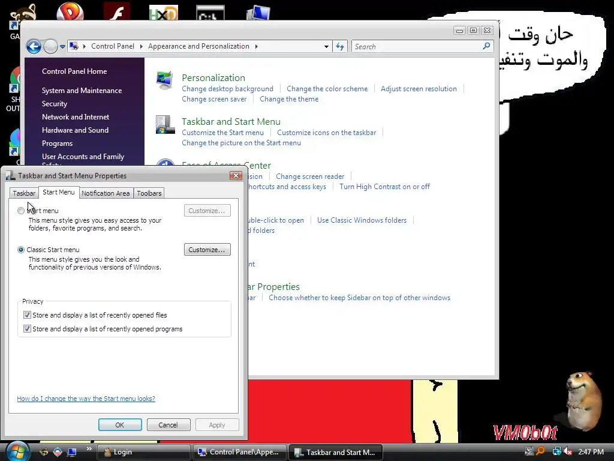Uncheck Store recently opened programs list

point(27,328)
